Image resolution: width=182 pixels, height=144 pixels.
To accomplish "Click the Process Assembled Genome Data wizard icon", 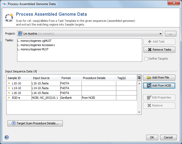I will tap(9, 17).
